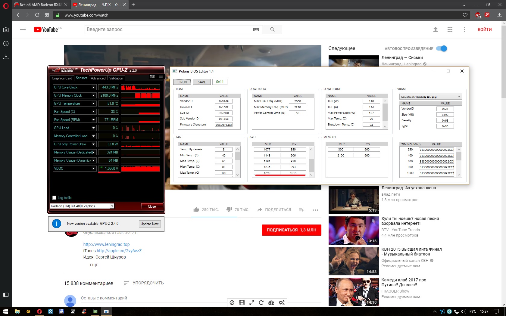Open the Speed Dial start page
This screenshot has width=506, height=316.
(x=47, y=15)
